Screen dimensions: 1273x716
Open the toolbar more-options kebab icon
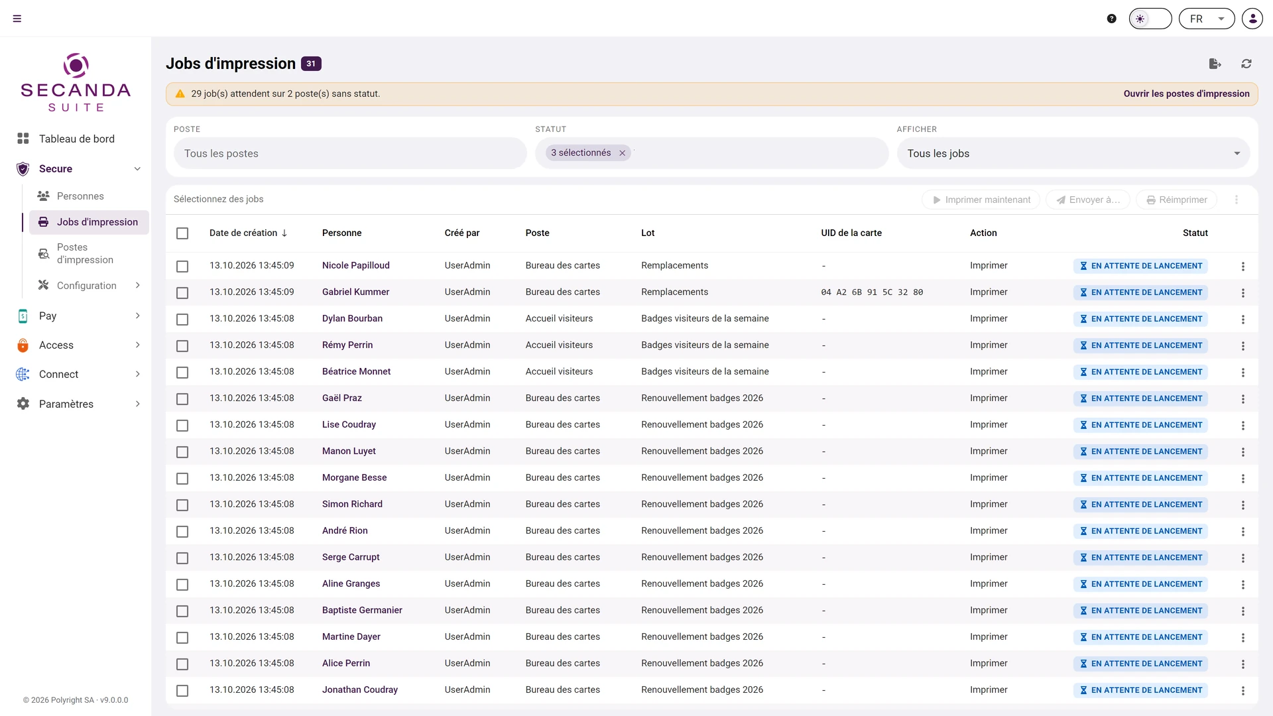point(1237,200)
